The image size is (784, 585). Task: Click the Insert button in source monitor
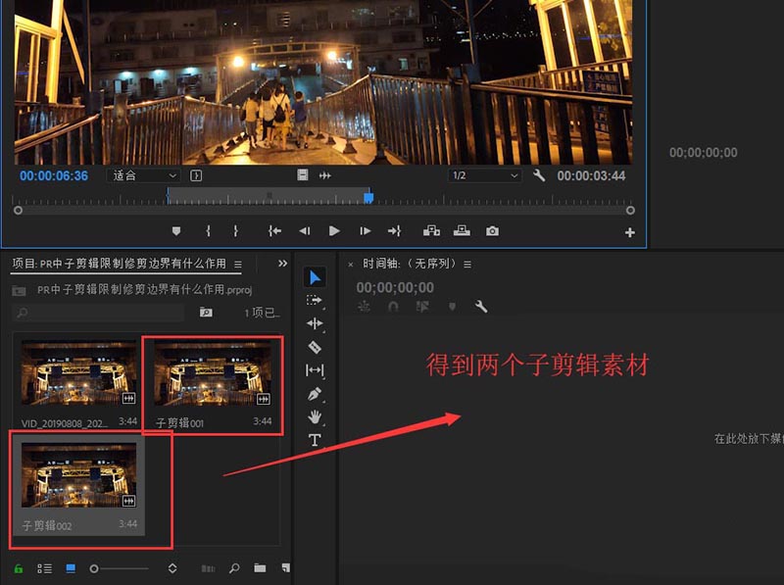(431, 231)
